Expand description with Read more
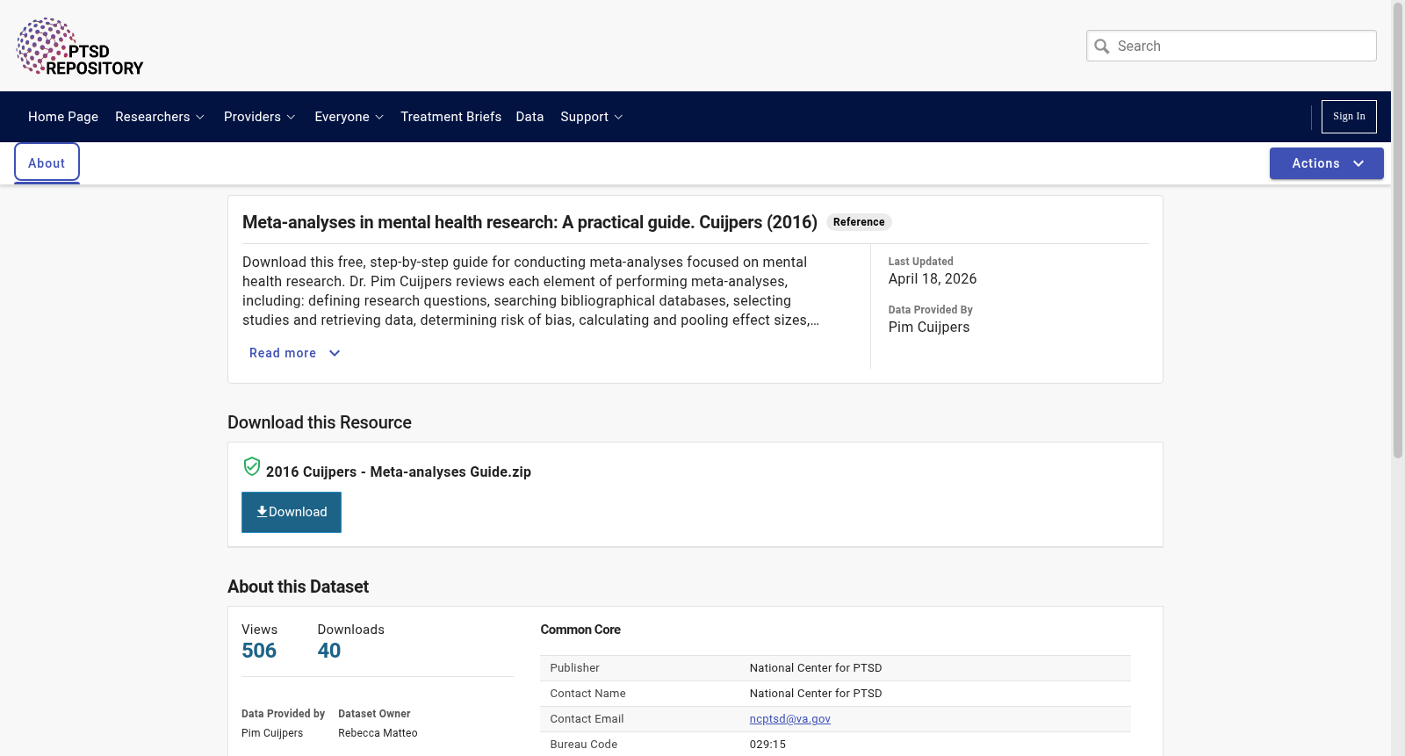1405x756 pixels. pos(294,353)
